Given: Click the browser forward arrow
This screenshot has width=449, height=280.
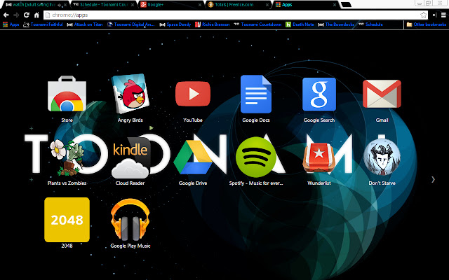Looking at the screenshot, I should point(16,15).
